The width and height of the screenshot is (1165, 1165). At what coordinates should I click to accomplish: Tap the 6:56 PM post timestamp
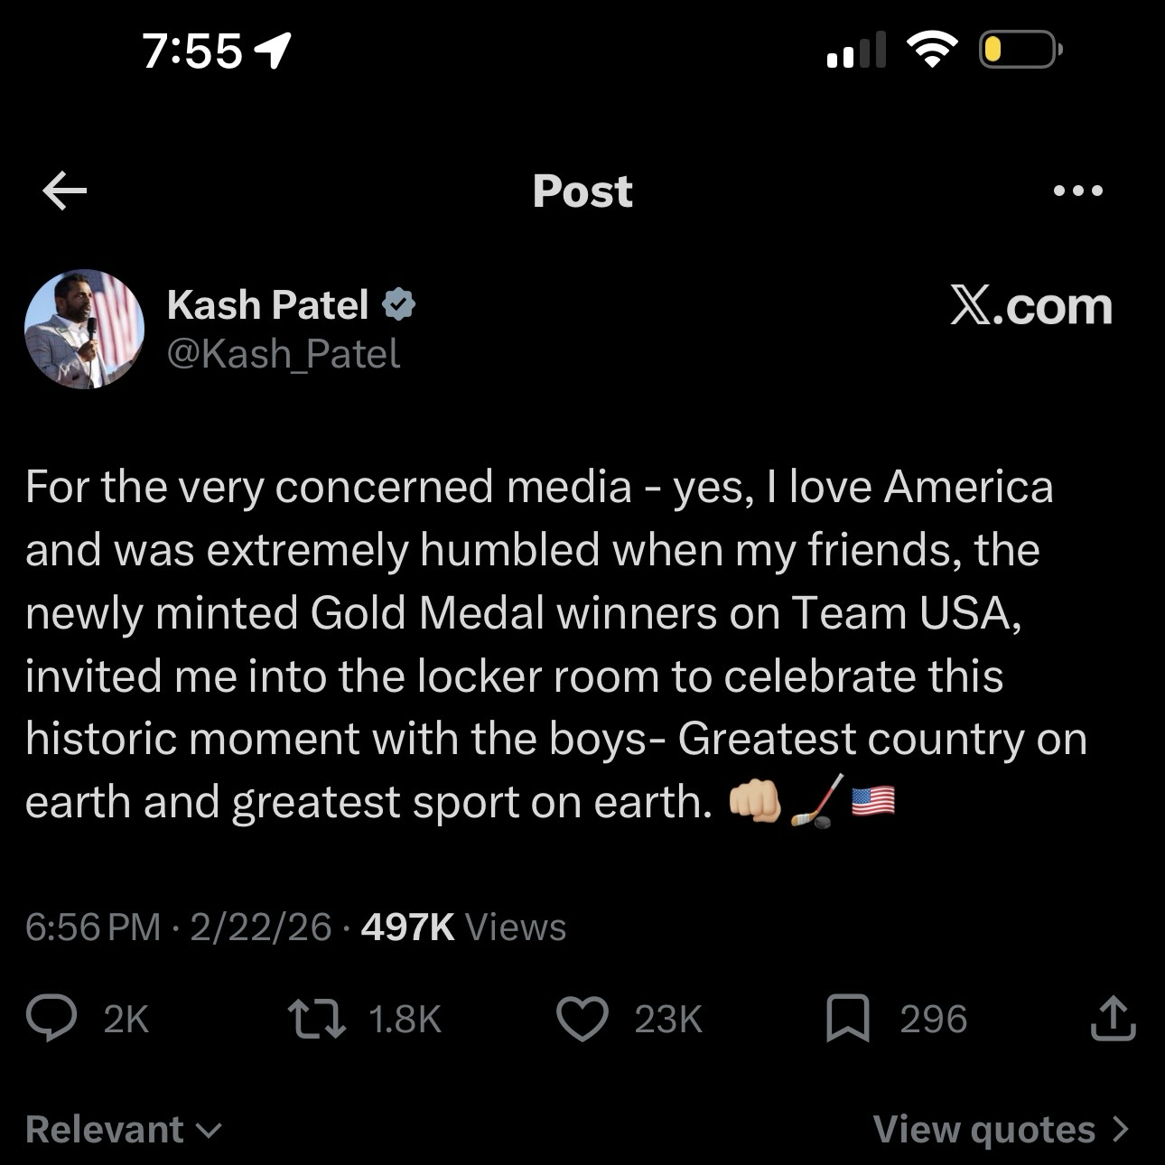pyautogui.click(x=93, y=927)
